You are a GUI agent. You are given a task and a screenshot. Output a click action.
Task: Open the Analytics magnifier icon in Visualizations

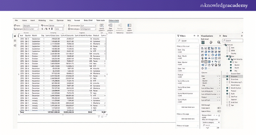[219, 42]
